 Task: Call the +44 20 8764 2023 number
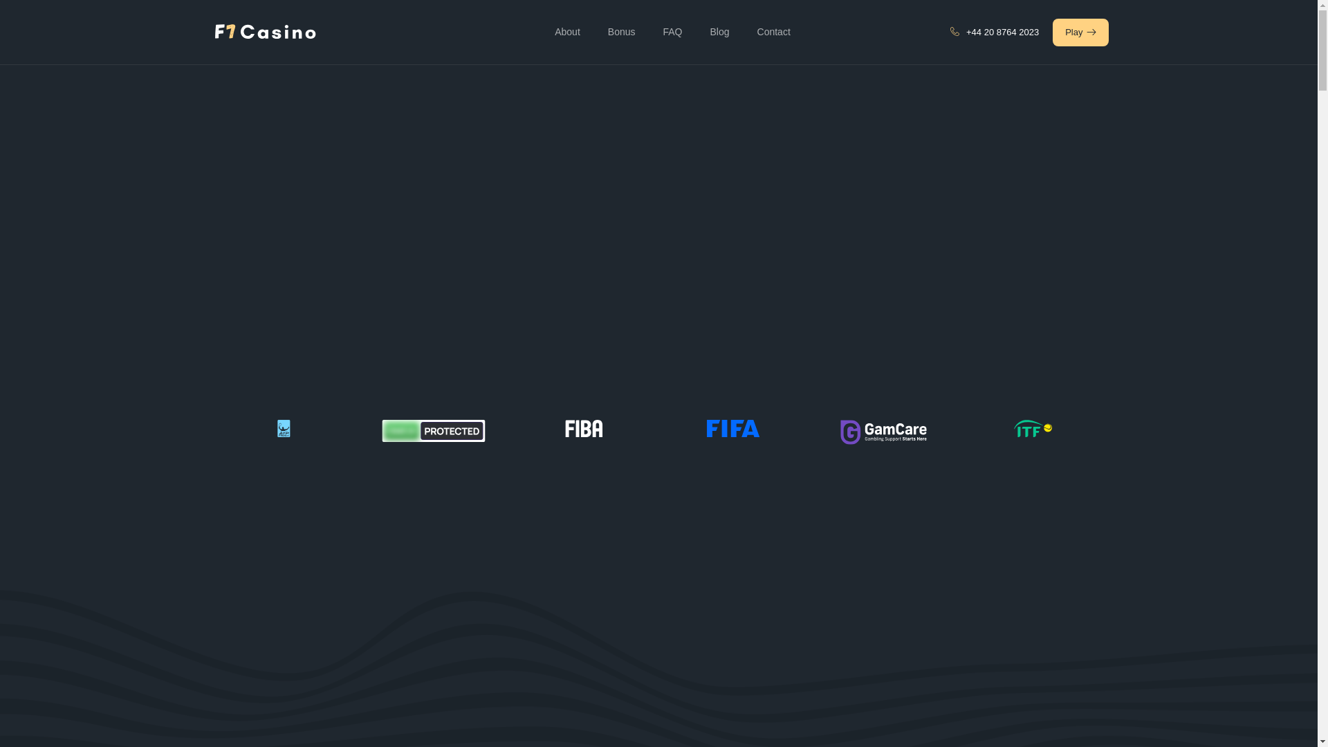pos(1002,33)
